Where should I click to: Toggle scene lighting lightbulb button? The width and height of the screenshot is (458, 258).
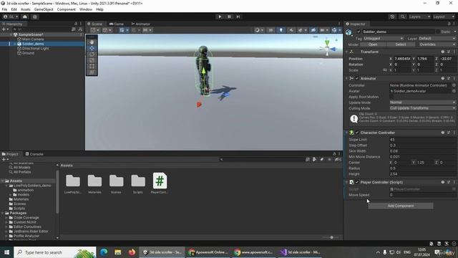281,30
